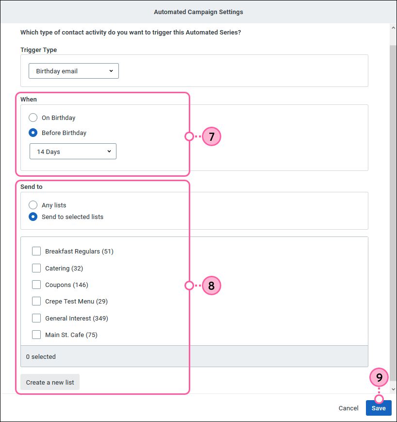This screenshot has height=422, width=397.
Task: Check the General Interest (349) list
Action: pyautogui.click(x=36, y=318)
